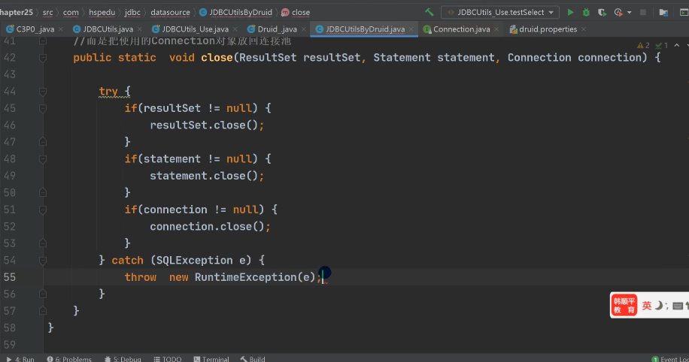Click the src breadcrumb
This screenshot has width=689, height=362.
(47, 12)
